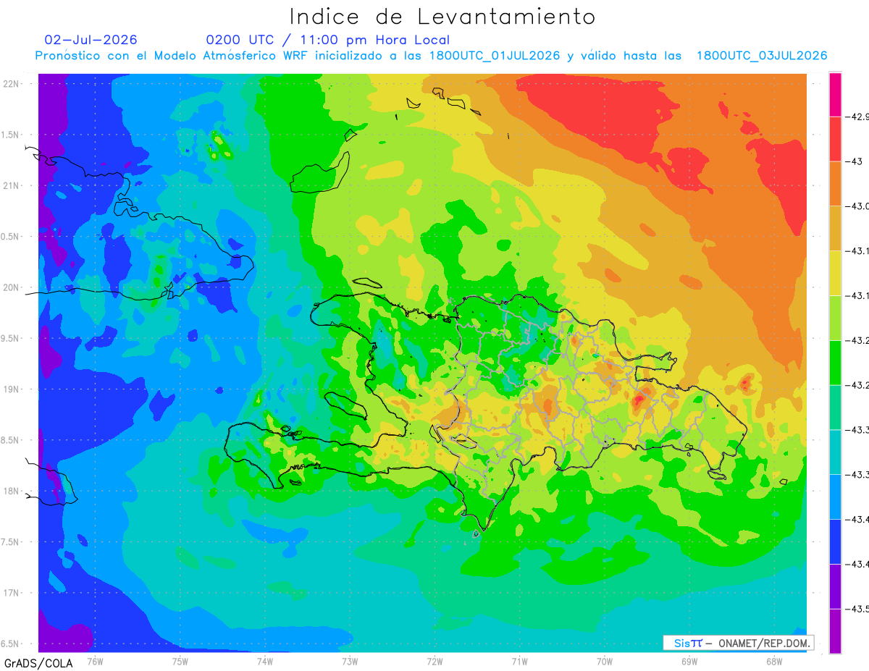Viewport: 869px width, 671px height.
Task: Click the '71W' longitude label
Action: [x=519, y=661]
